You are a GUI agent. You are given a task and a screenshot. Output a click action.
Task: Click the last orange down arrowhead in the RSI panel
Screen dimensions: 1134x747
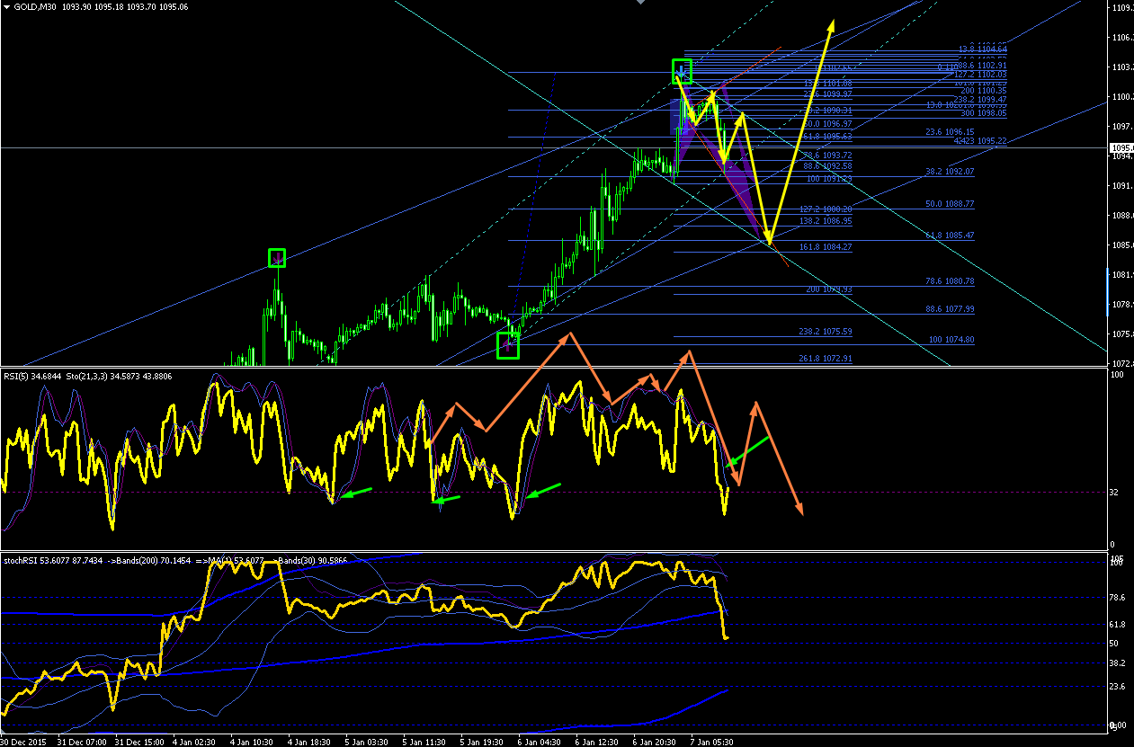tap(799, 509)
